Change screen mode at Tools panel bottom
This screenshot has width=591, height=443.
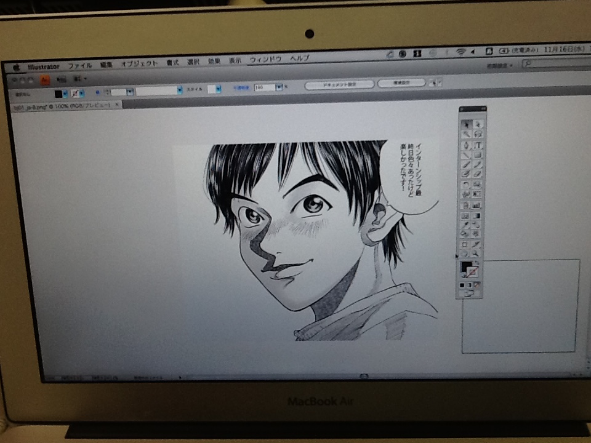point(468,293)
